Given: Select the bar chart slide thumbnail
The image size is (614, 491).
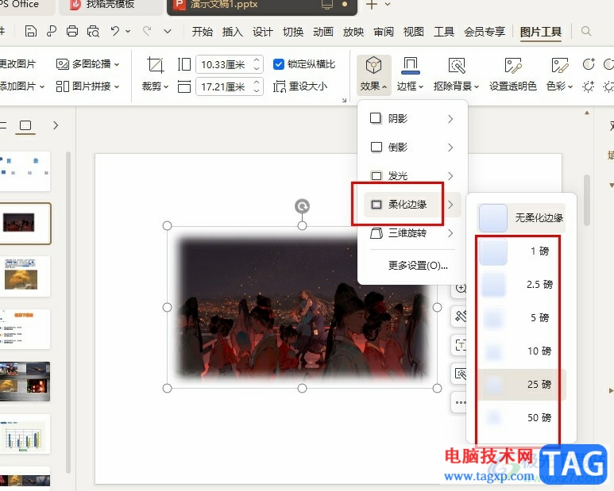Looking at the screenshot, I should tap(25, 435).
